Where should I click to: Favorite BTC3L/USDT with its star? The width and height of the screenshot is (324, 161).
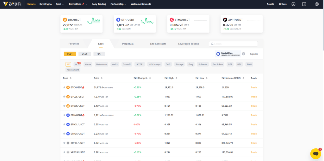(64, 97)
